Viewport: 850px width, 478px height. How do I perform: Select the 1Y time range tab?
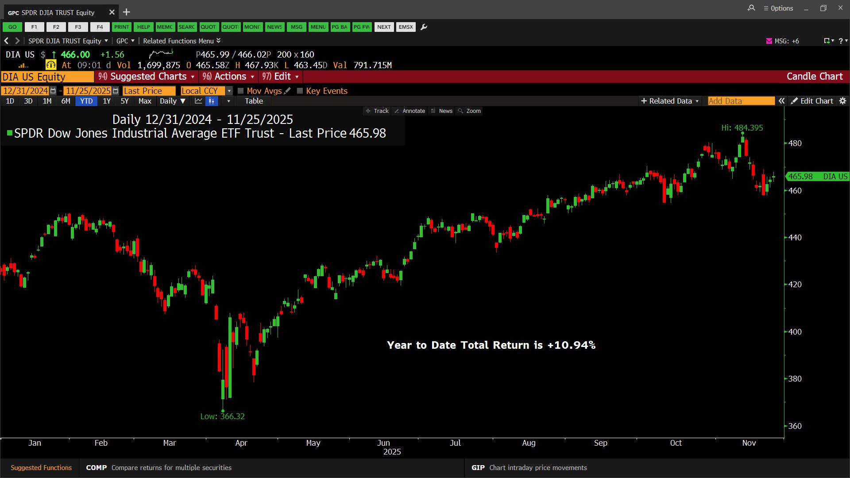click(x=107, y=101)
